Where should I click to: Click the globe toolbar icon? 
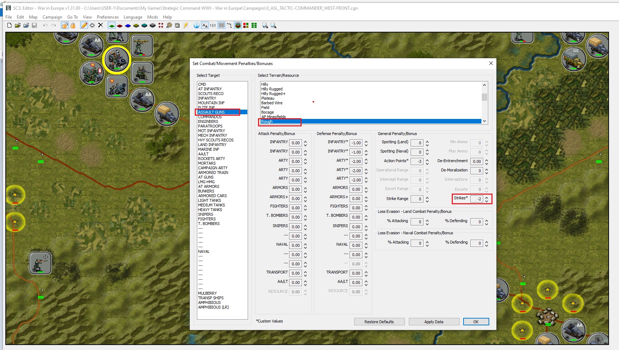(197, 25)
